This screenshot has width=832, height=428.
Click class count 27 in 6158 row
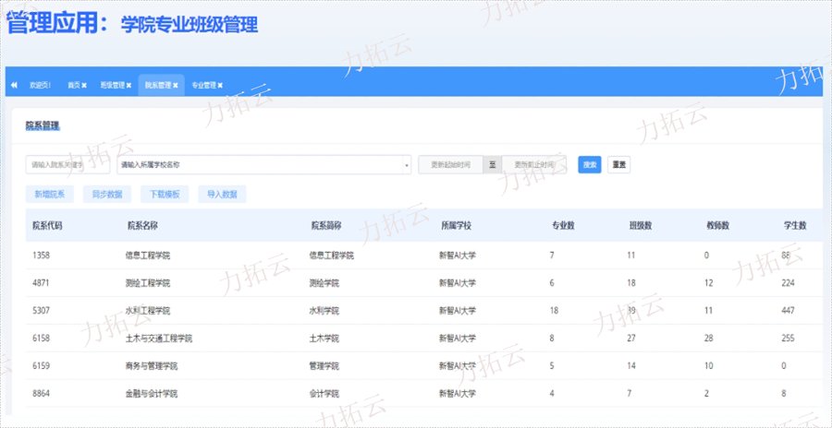pyautogui.click(x=631, y=339)
